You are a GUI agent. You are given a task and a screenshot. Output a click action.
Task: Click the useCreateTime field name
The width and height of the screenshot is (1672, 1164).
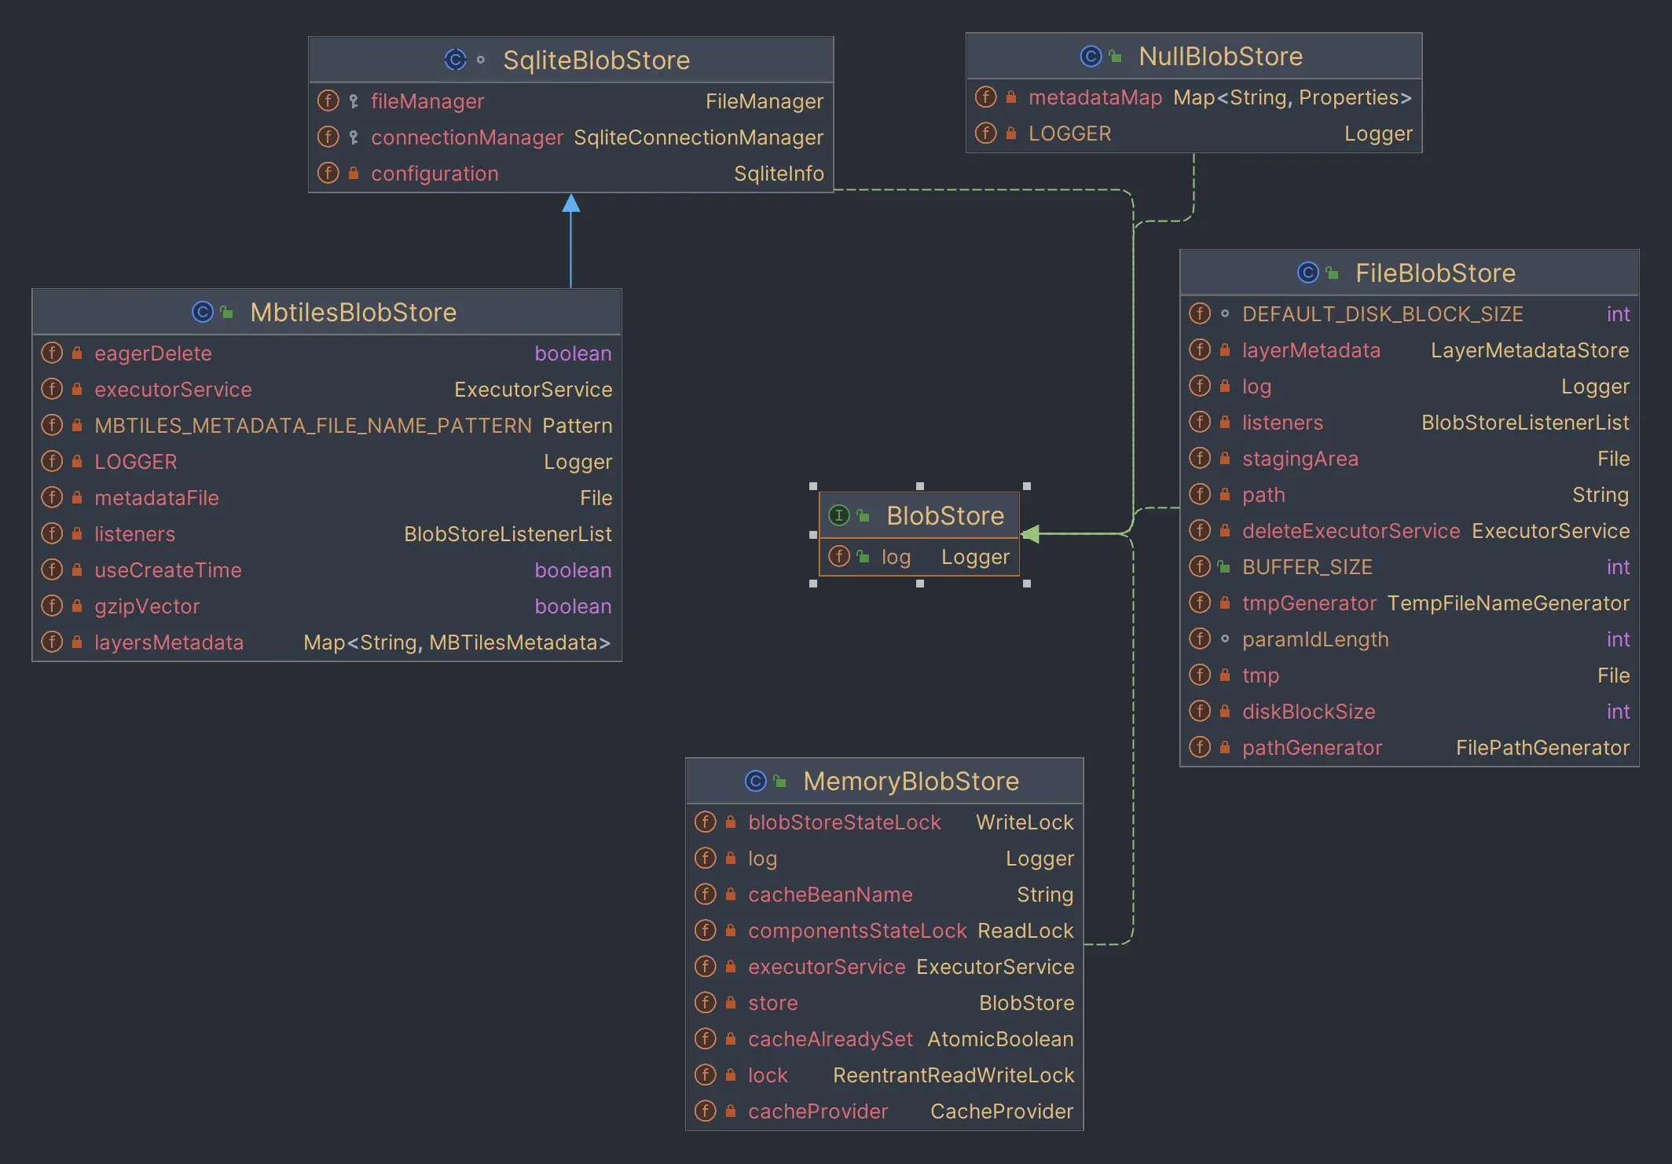pos(168,569)
